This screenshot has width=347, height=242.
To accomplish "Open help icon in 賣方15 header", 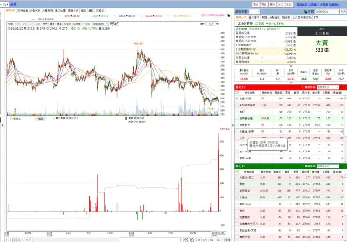I will click(x=302, y=166).
